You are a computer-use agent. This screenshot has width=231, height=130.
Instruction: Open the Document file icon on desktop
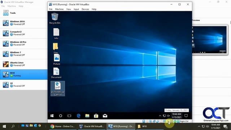pyautogui.click(x=56, y=73)
